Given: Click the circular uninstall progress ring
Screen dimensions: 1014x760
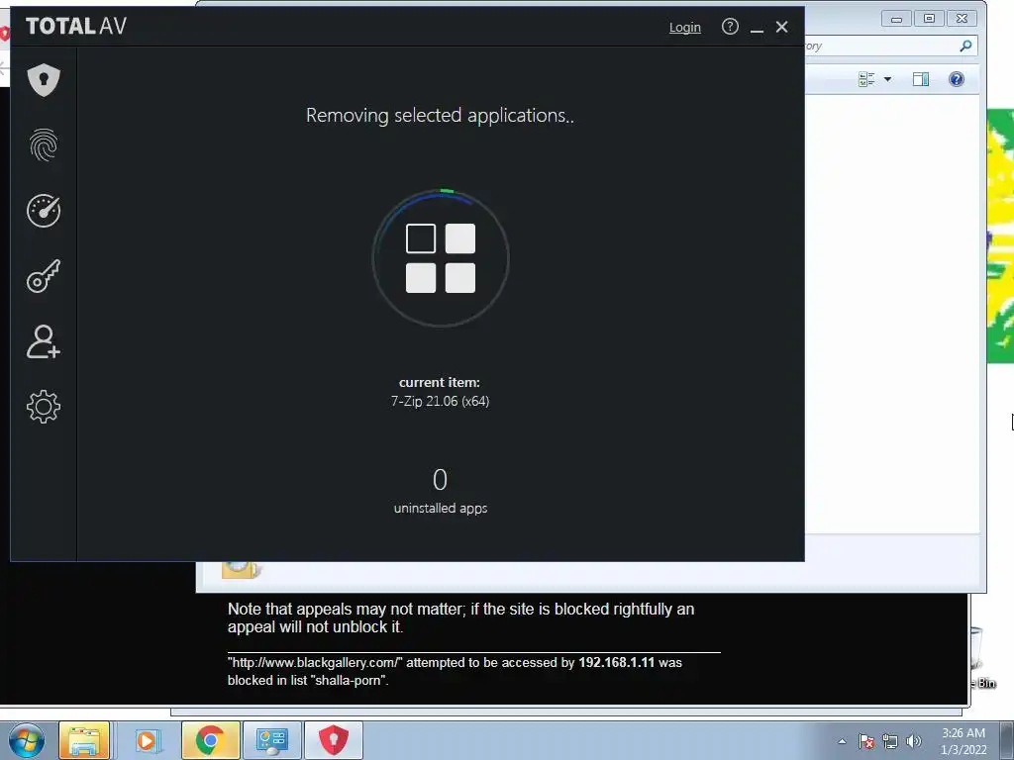Looking at the screenshot, I should [x=441, y=258].
